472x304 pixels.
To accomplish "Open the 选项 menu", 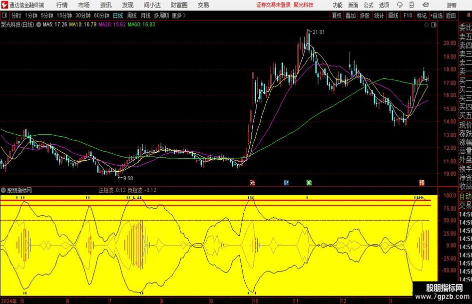I will coord(384,5).
